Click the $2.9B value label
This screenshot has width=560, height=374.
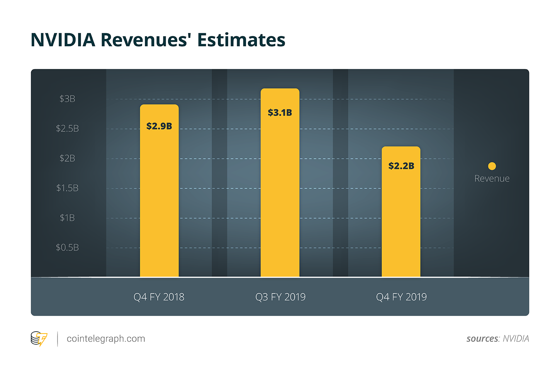(159, 126)
